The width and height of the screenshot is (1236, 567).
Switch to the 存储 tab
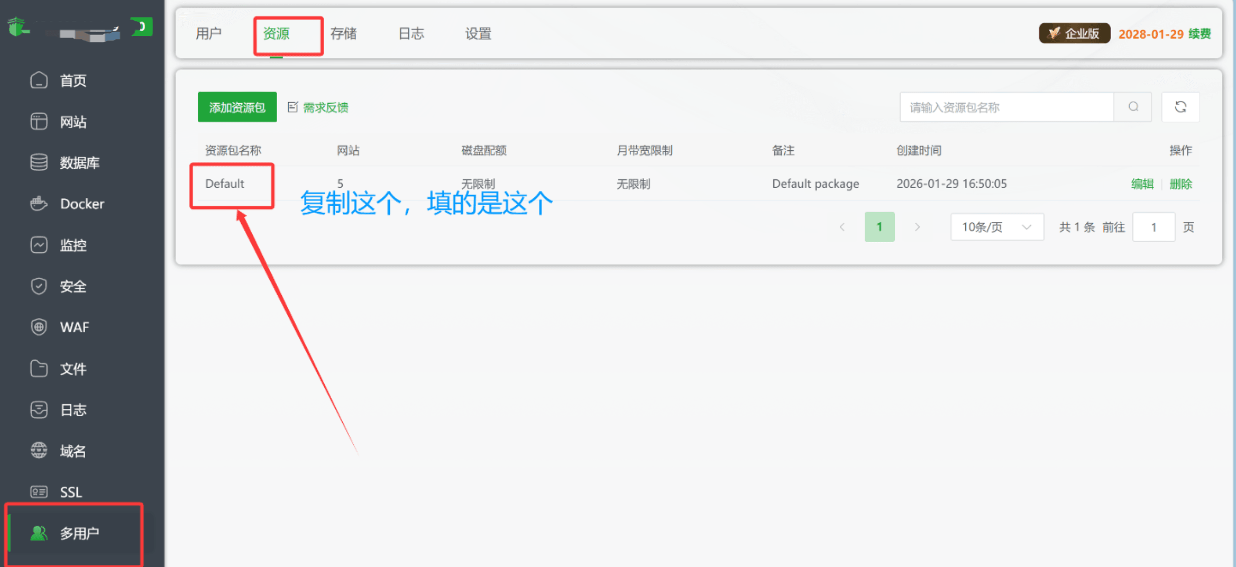(343, 34)
